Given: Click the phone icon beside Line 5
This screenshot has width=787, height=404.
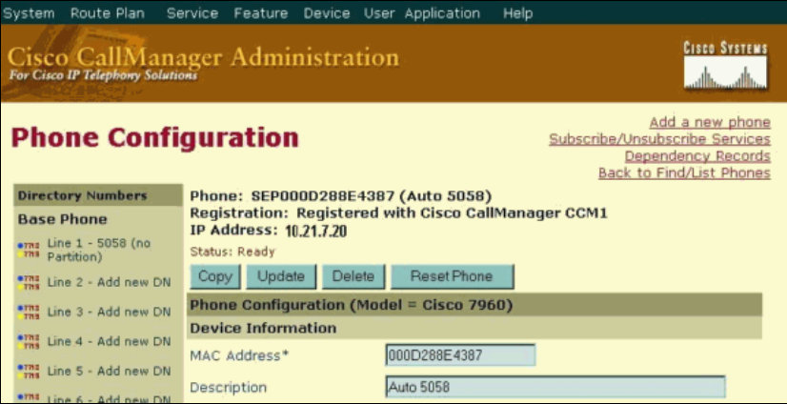Looking at the screenshot, I should pyautogui.click(x=29, y=372).
